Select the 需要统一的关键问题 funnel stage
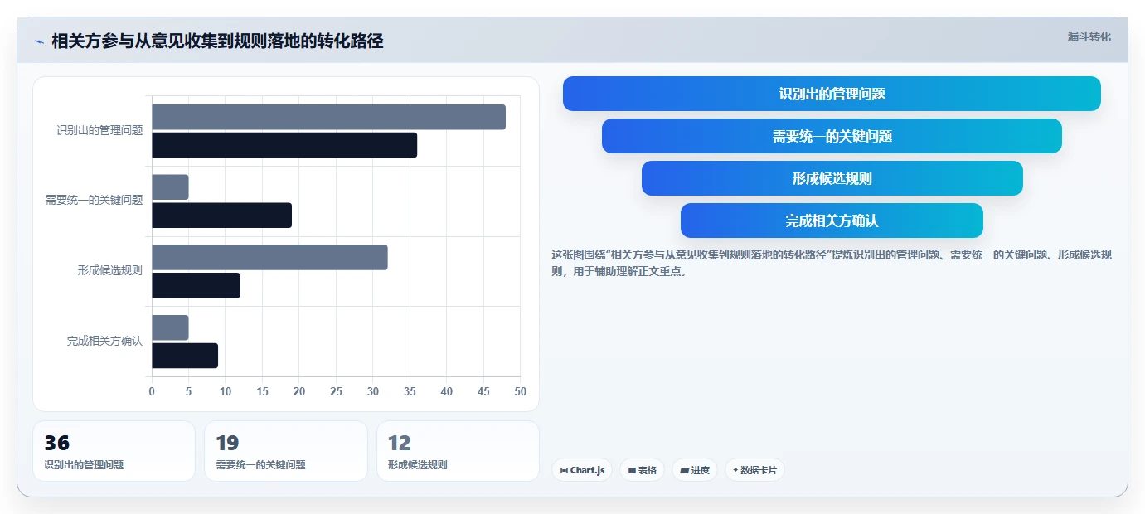The height and width of the screenshot is (514, 1145). pos(832,136)
